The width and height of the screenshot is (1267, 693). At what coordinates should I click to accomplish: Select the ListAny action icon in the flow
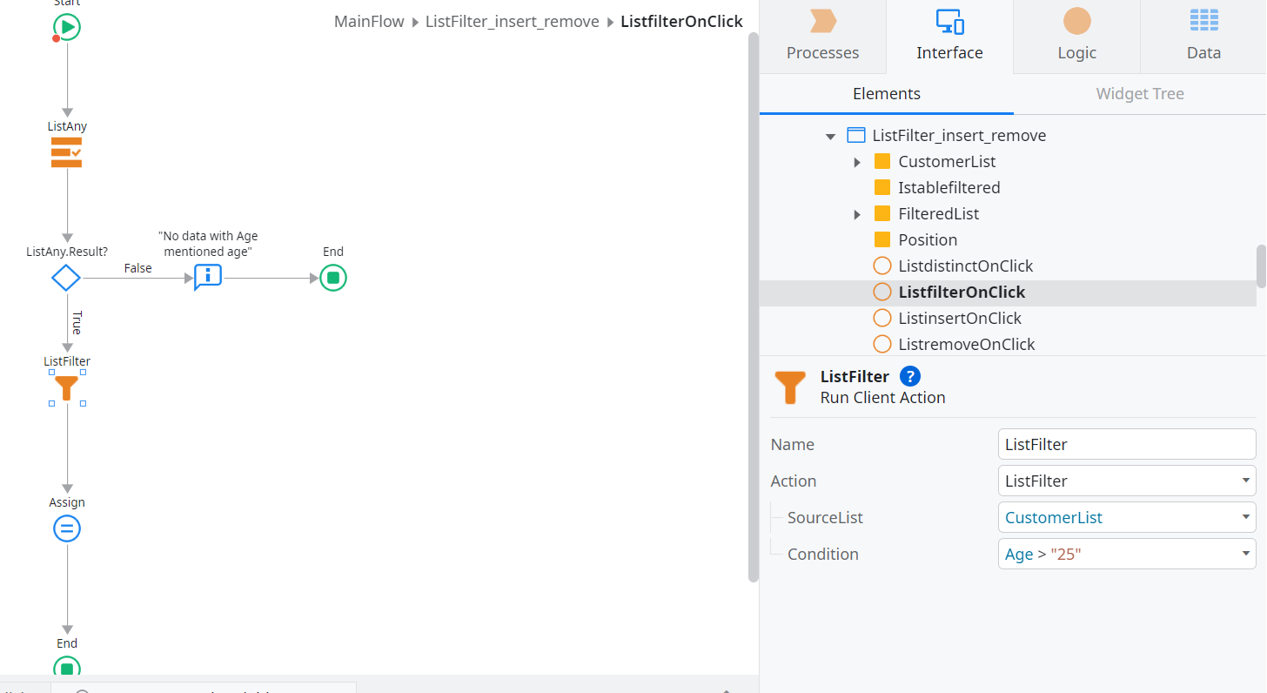[x=67, y=151]
